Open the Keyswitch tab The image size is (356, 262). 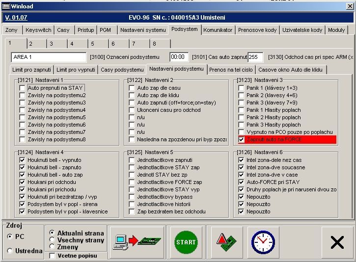coord(38,30)
